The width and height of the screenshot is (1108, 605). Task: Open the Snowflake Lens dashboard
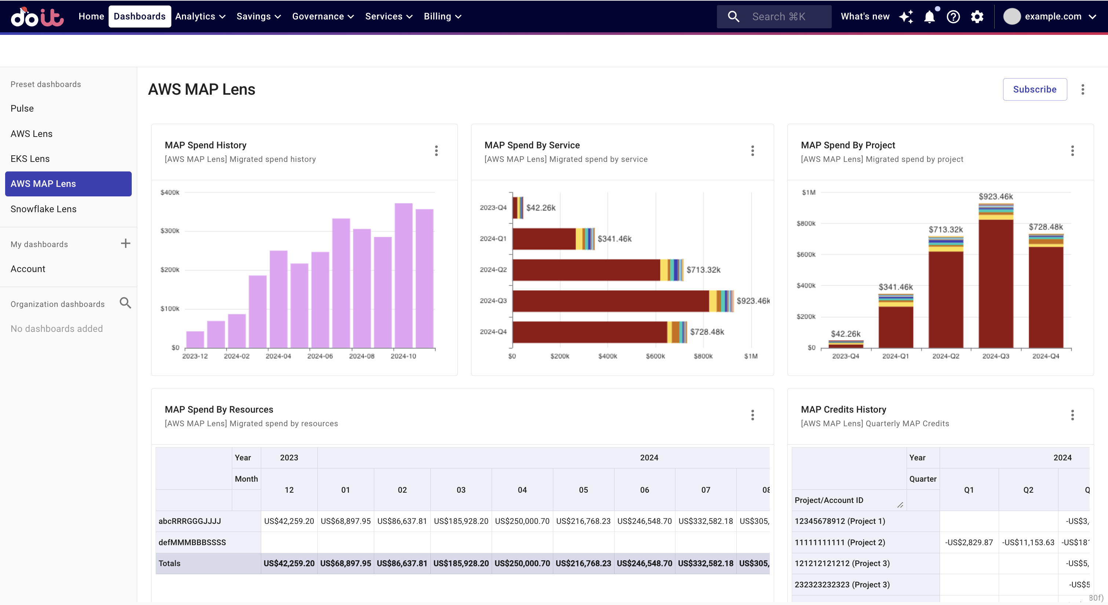point(68,209)
